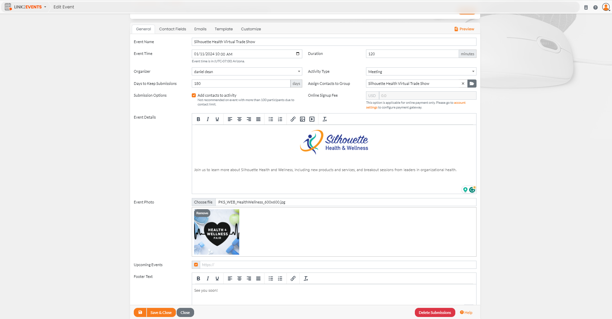Align left in Event Details toolbar
The image size is (612, 319).
[x=230, y=119]
